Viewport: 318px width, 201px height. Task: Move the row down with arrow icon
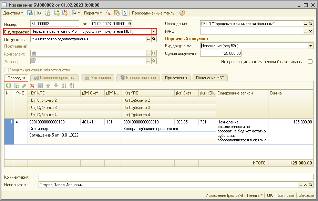click(x=56, y=86)
